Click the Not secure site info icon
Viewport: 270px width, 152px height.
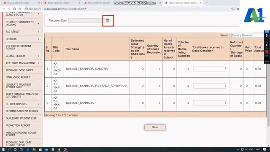27,9
